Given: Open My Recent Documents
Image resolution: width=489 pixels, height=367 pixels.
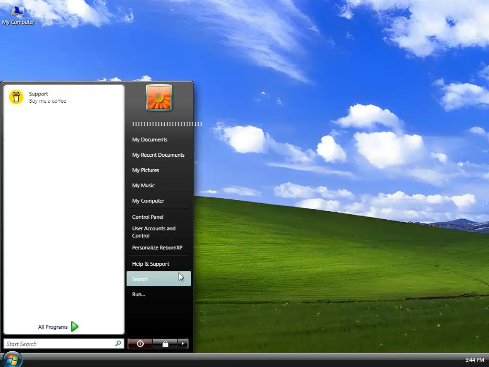Looking at the screenshot, I should [x=159, y=155].
